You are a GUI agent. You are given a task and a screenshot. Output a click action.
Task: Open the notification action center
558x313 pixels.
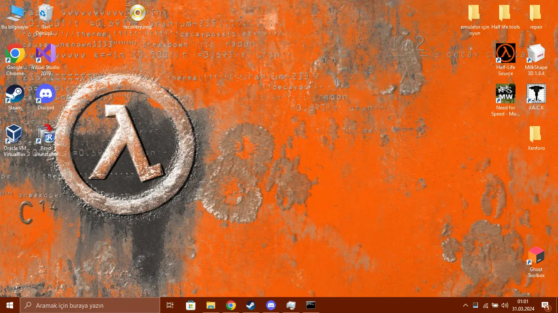tap(546, 305)
